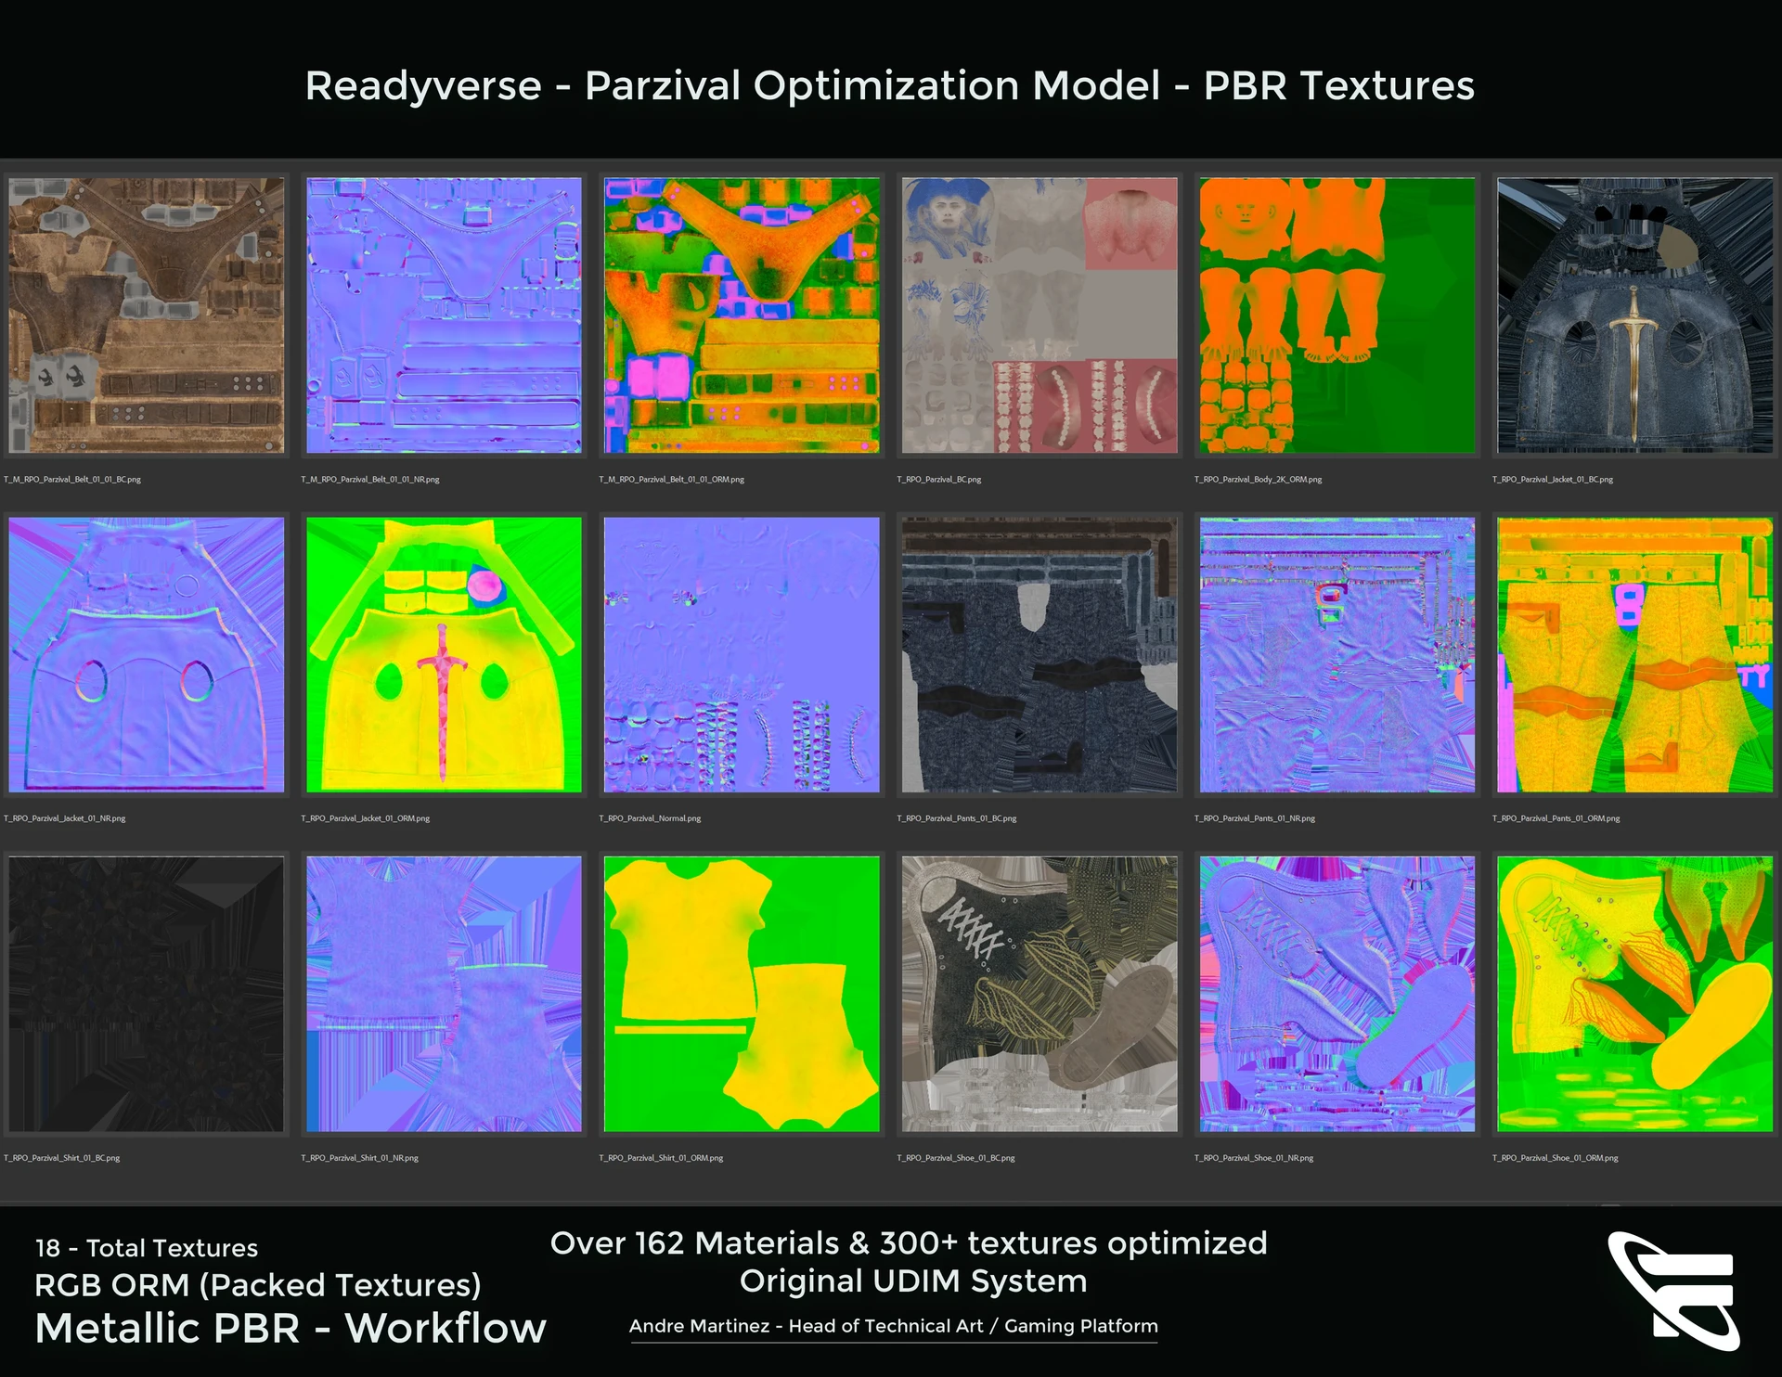Click the Jacket_01_NR normal map thumbnail
This screenshot has width=1782, height=1377.
(x=147, y=654)
